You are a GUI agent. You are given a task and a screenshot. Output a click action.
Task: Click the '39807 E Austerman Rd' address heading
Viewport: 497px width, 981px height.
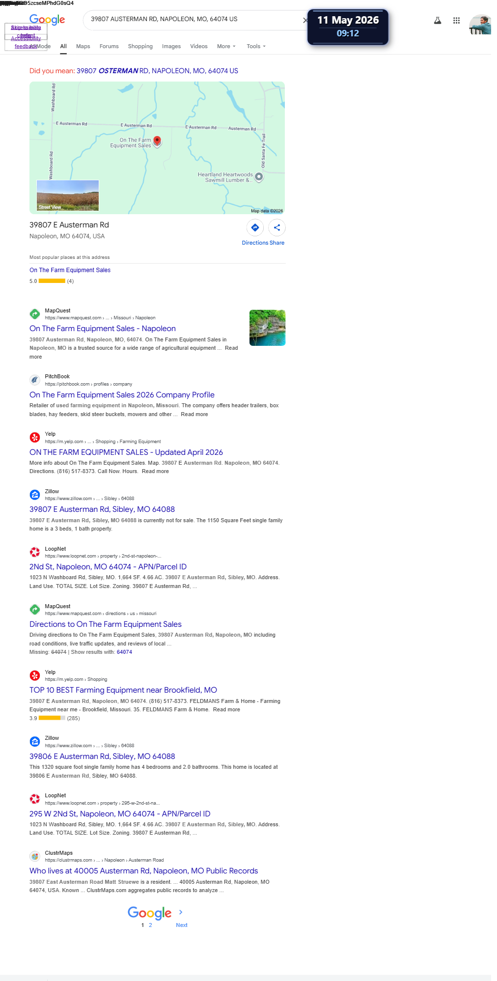(x=69, y=225)
